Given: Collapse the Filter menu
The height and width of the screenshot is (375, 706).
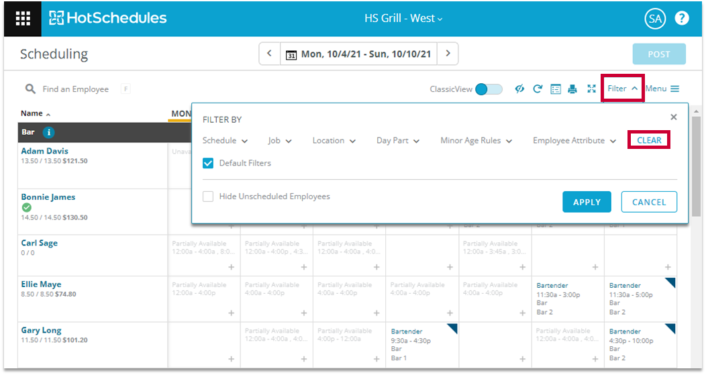Looking at the screenshot, I should pos(622,89).
